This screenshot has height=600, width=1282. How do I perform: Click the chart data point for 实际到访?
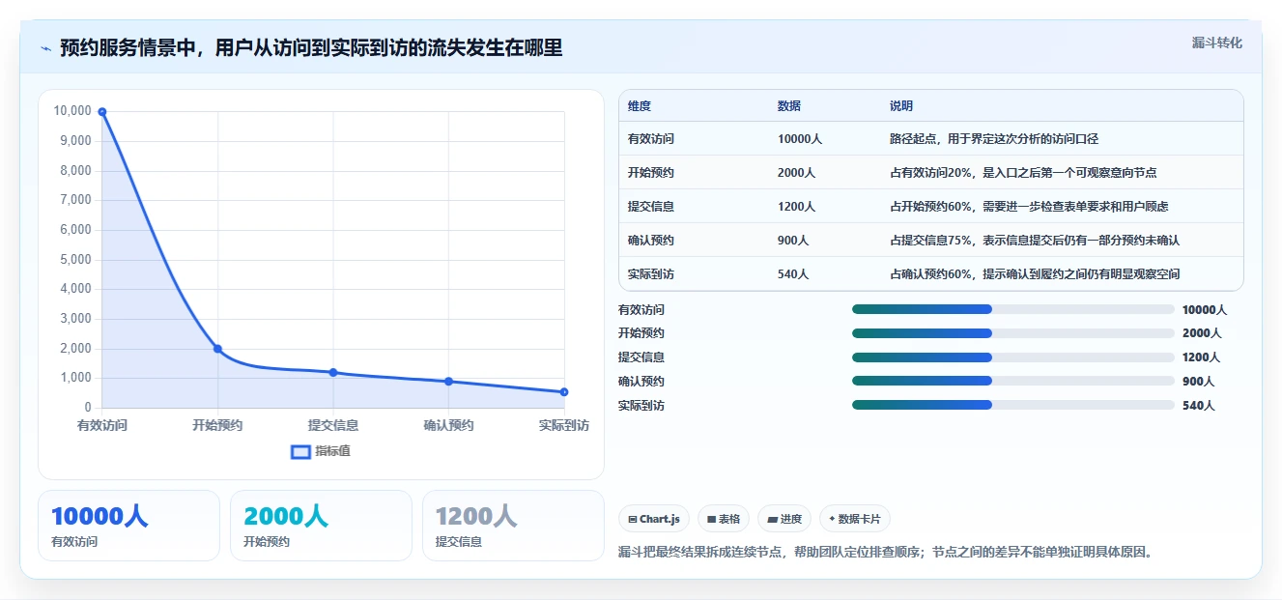point(564,392)
